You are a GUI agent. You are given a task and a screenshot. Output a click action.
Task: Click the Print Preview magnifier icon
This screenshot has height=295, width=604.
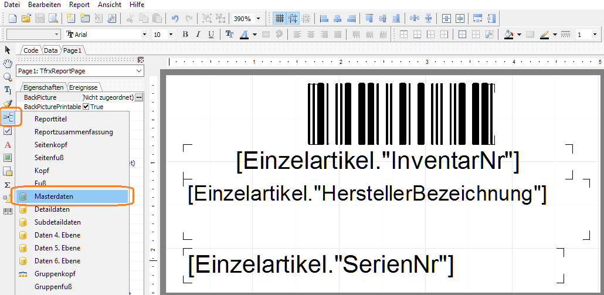[52, 18]
